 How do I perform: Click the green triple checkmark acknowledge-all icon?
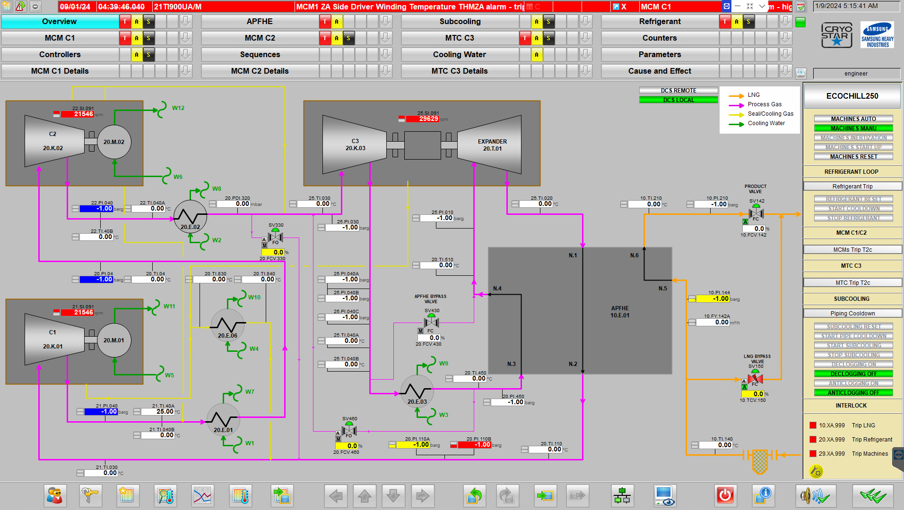[x=873, y=495]
